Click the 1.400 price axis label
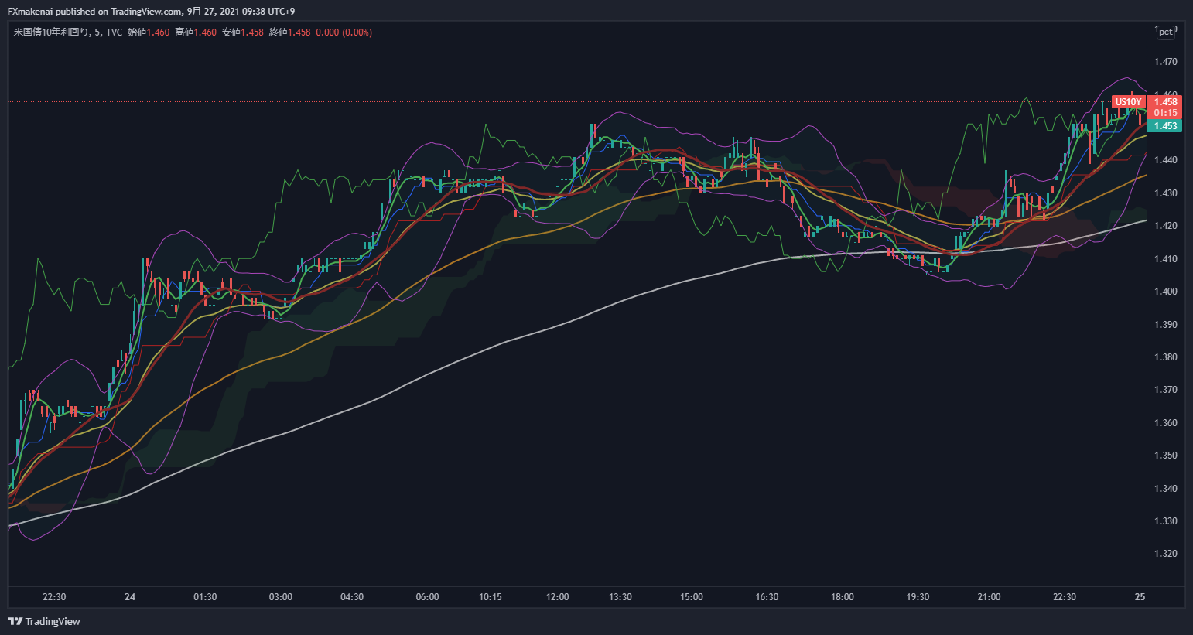The width and height of the screenshot is (1193, 635). coord(1165,292)
